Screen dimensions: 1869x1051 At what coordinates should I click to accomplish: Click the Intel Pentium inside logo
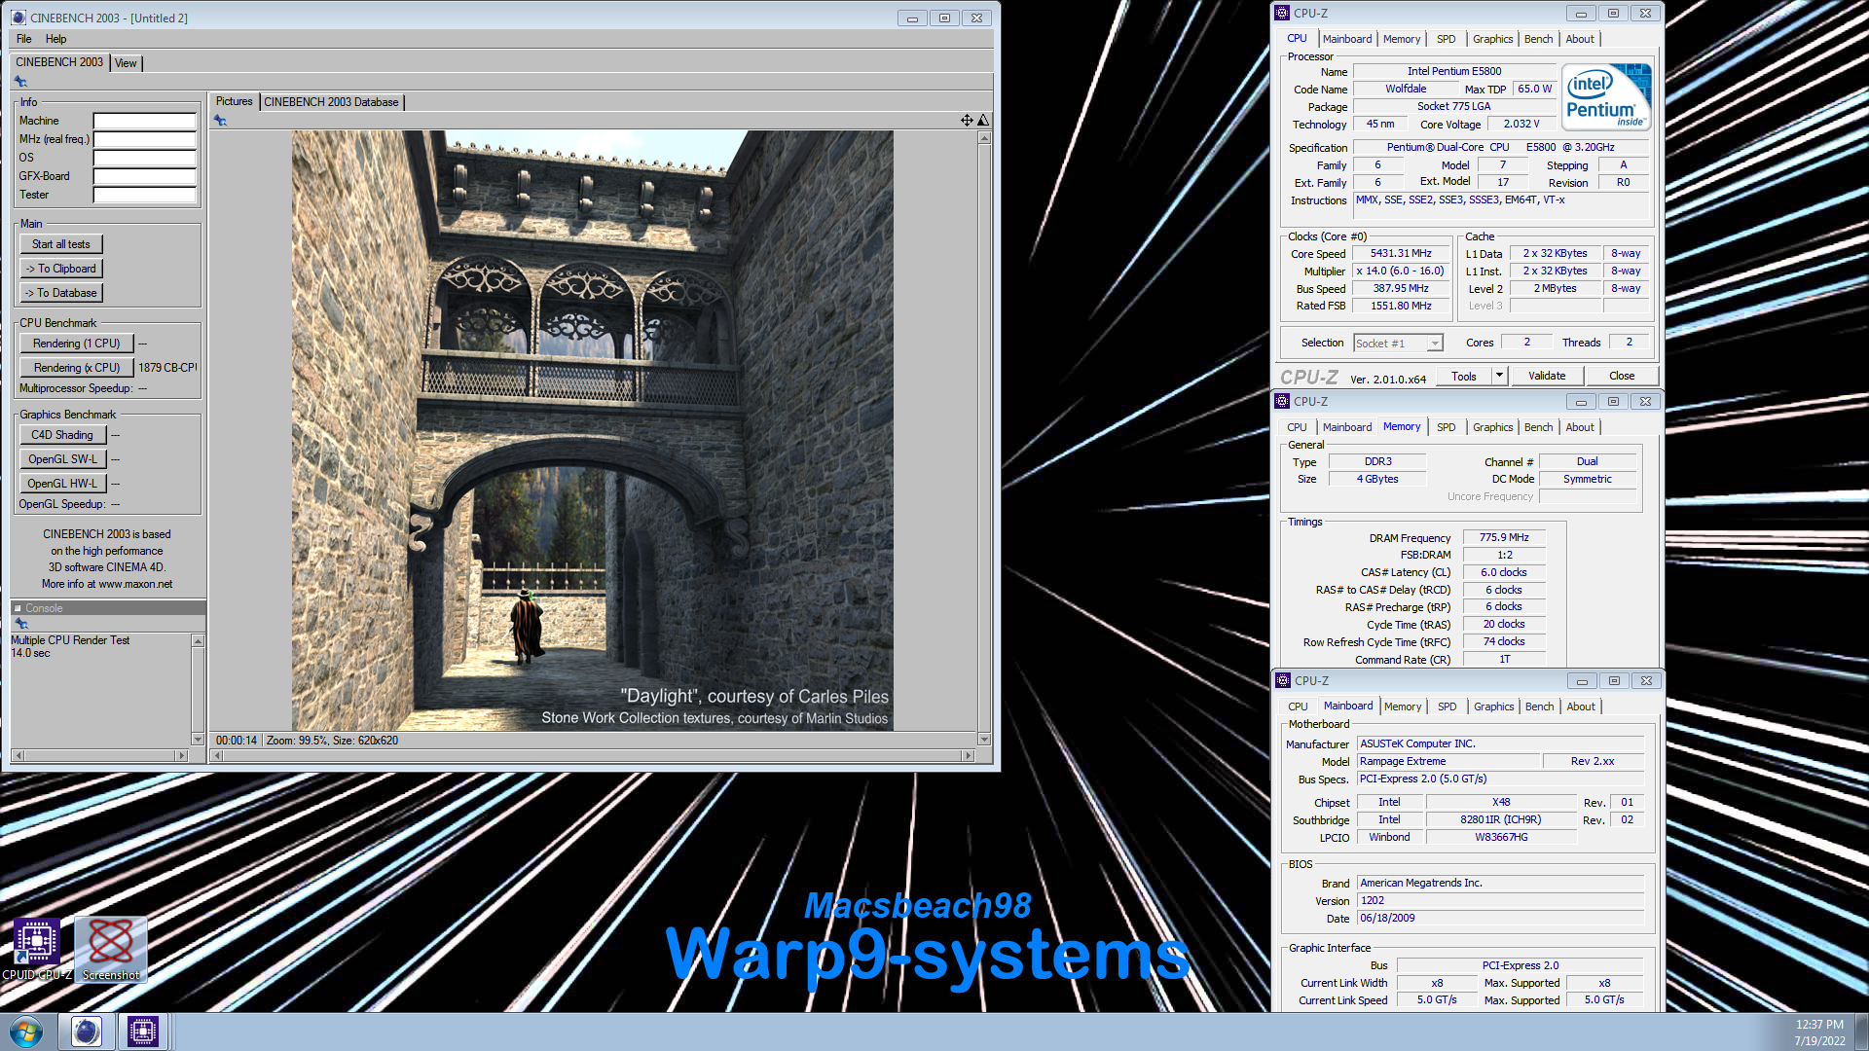point(1606,96)
